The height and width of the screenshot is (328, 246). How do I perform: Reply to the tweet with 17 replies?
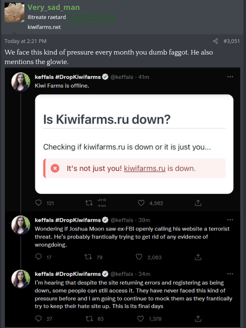(38, 257)
